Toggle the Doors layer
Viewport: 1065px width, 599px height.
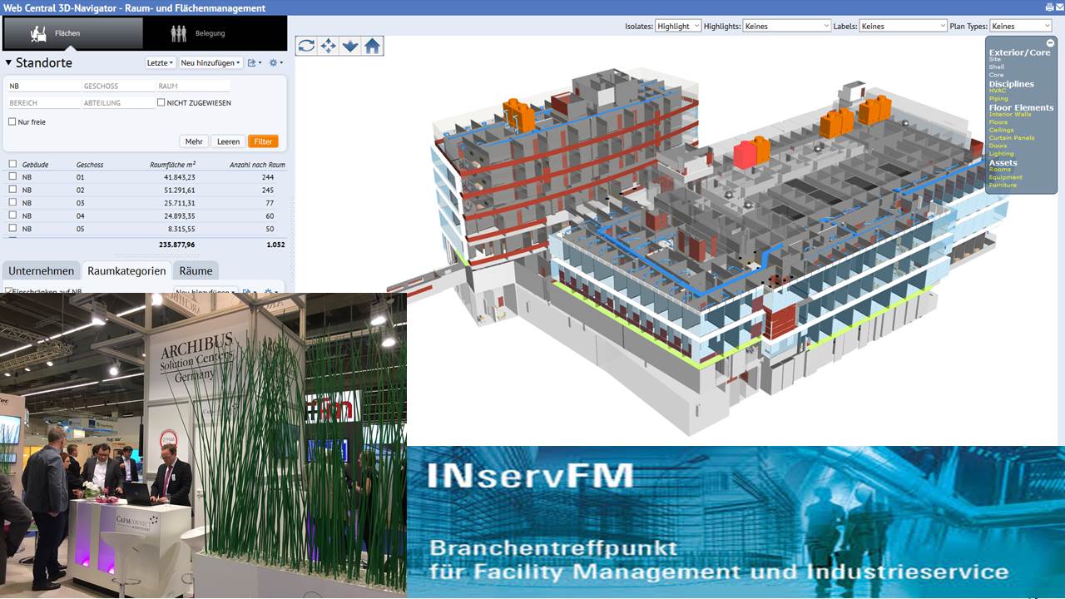click(x=998, y=146)
